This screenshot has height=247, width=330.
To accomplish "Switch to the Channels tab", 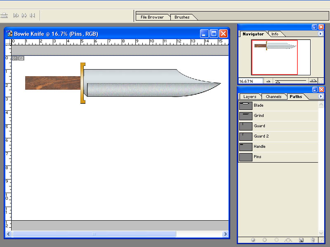I will click(273, 97).
